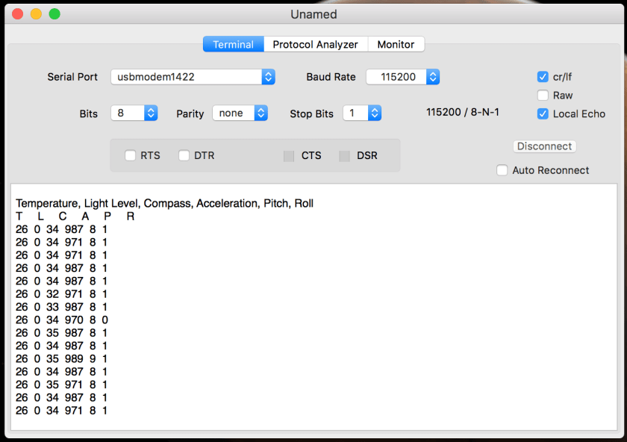Open the Bits dropdown
Viewport: 627px width, 442px height.
(134, 113)
